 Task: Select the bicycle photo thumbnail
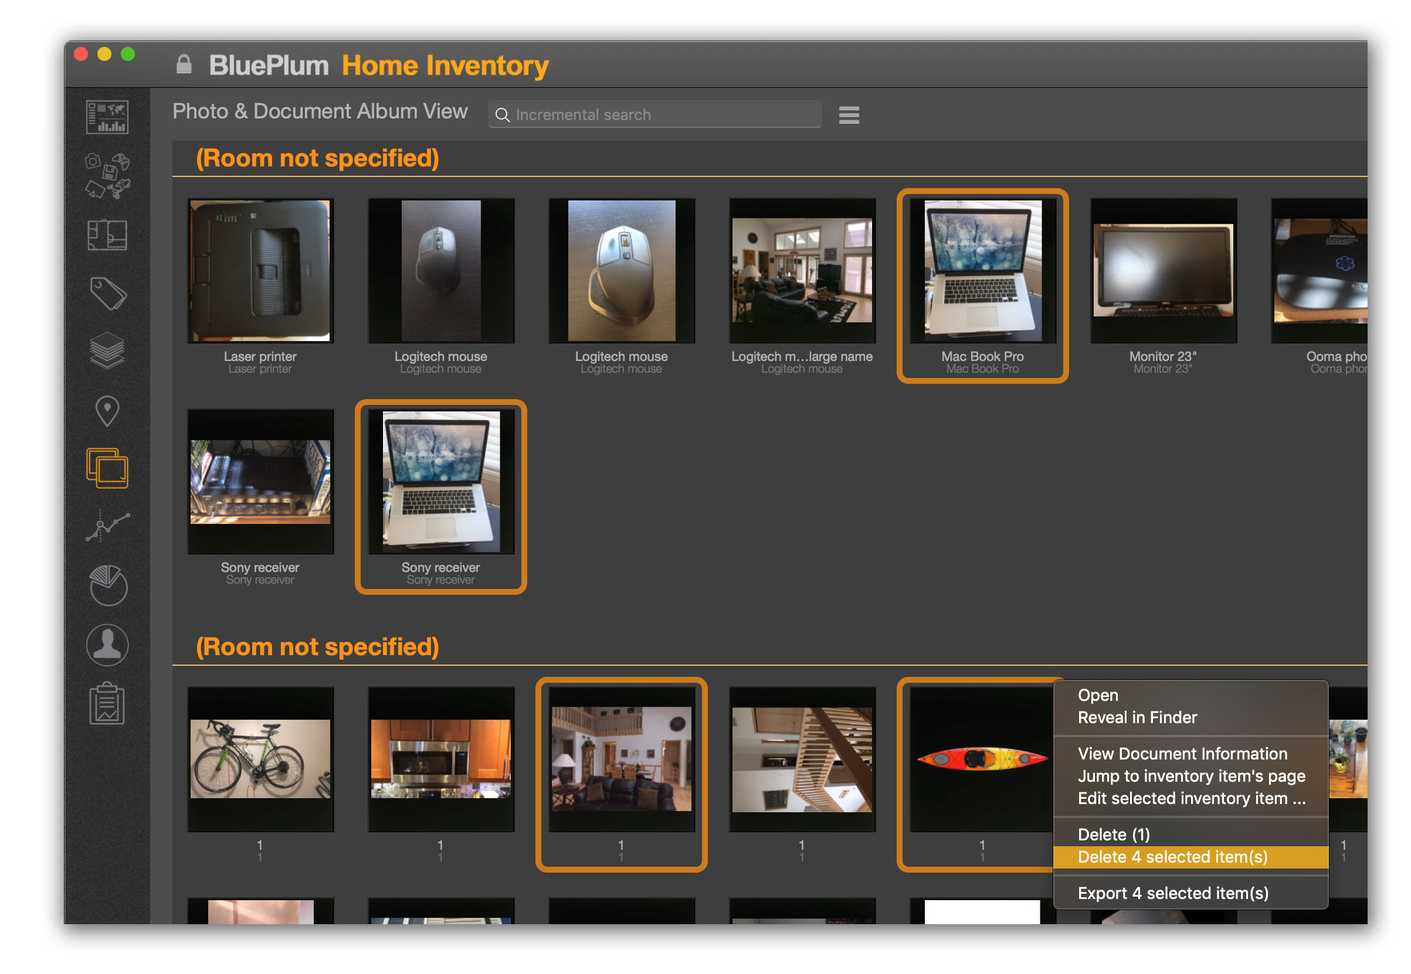click(260, 759)
